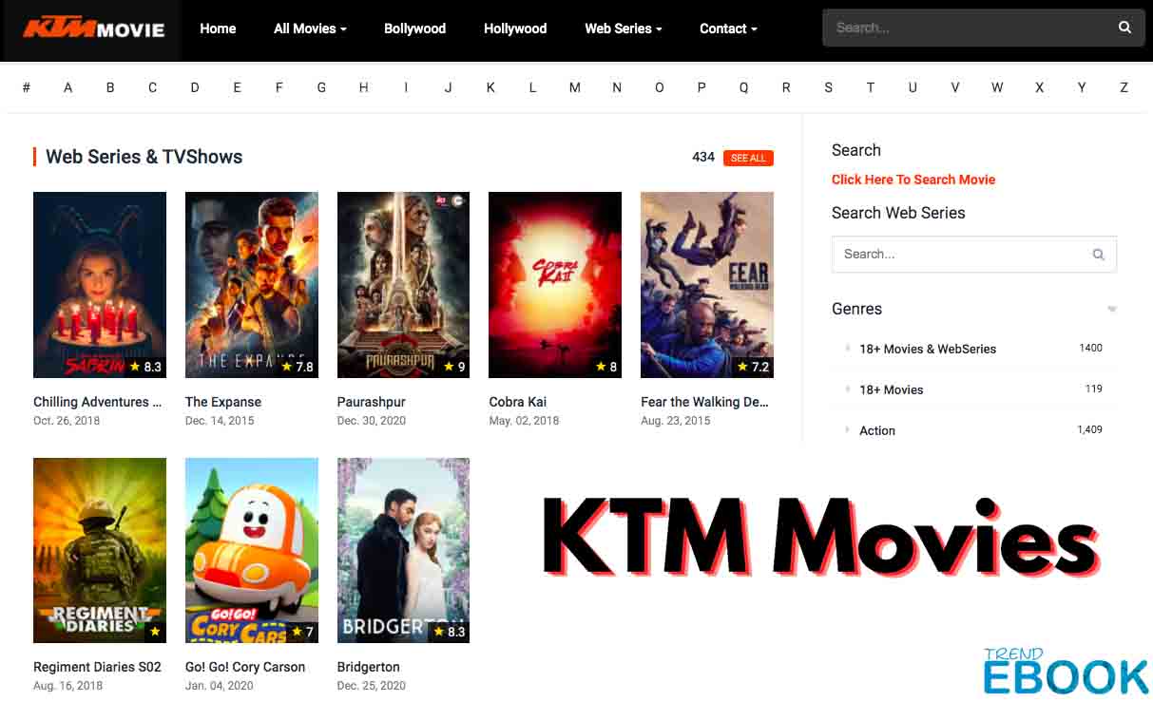The height and width of the screenshot is (702, 1153).
Task: Filter by the # symbol index
Action: click(x=26, y=87)
